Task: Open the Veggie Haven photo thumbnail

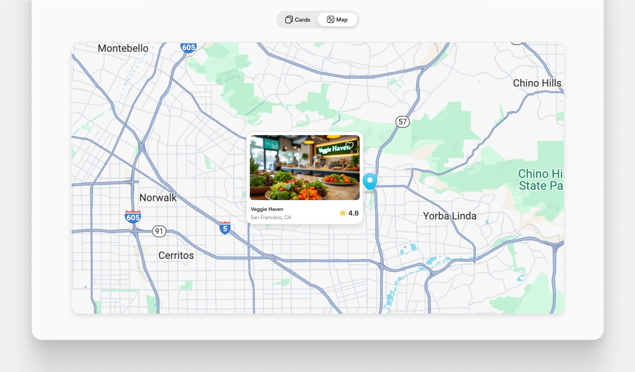Action: [305, 168]
